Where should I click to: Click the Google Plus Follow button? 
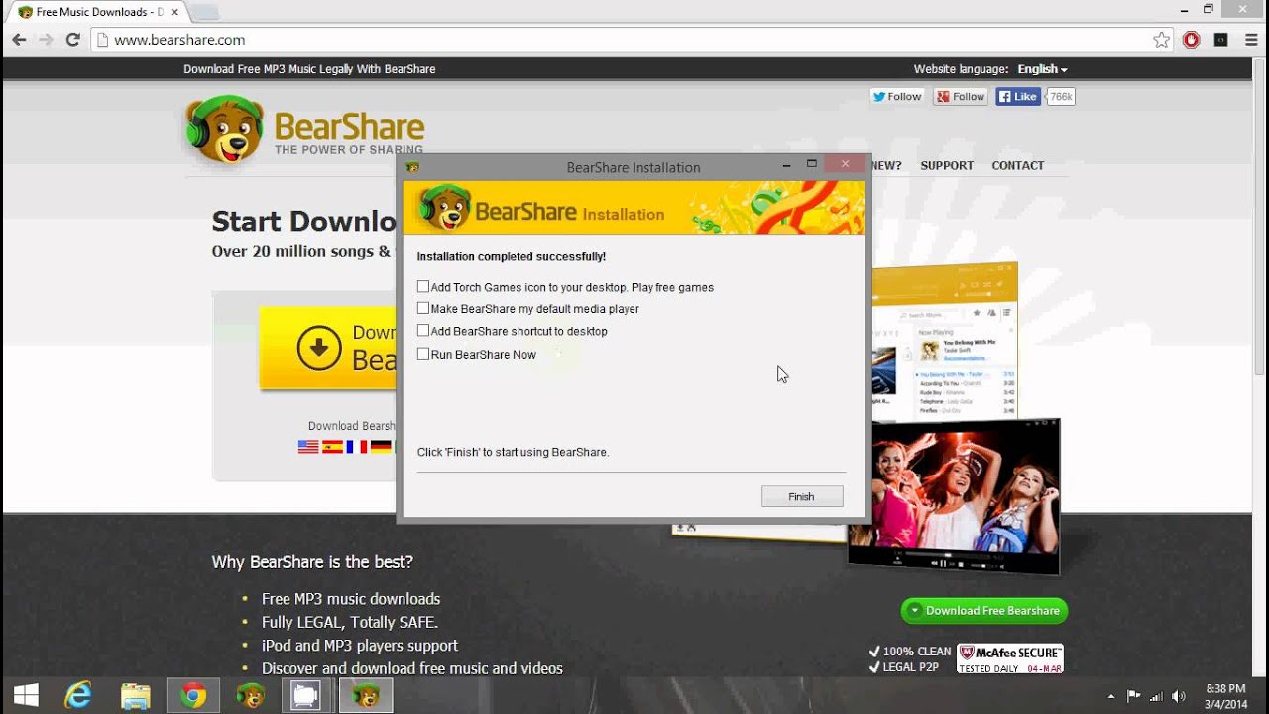point(961,96)
